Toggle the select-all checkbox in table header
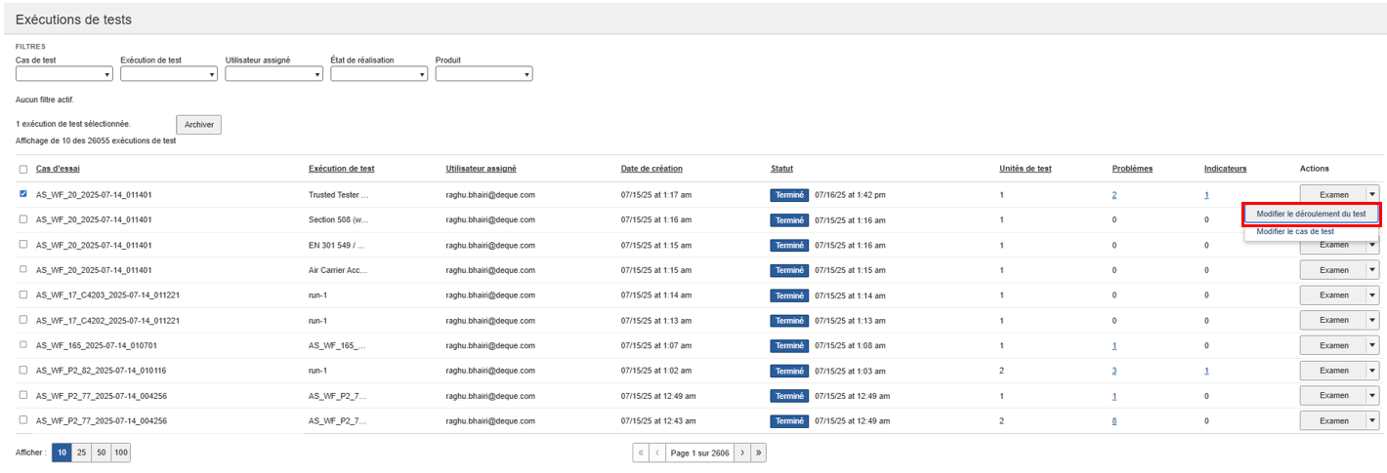The image size is (1387, 473). [x=22, y=169]
